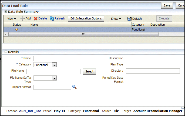
Task: Click the green plus Add icon
Action: coord(22,19)
